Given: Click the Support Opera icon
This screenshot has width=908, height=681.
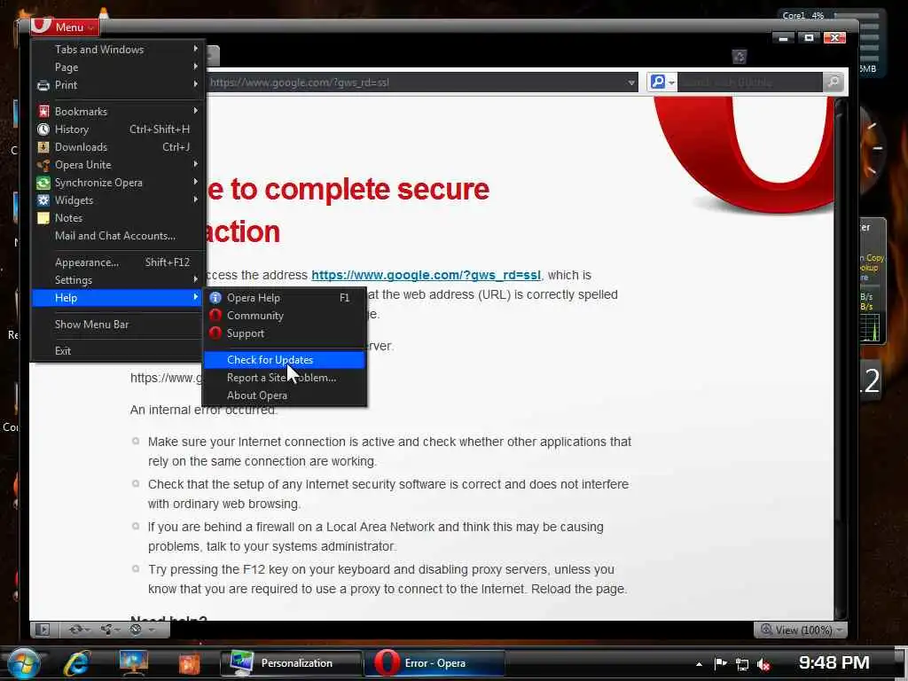Looking at the screenshot, I should (x=215, y=333).
